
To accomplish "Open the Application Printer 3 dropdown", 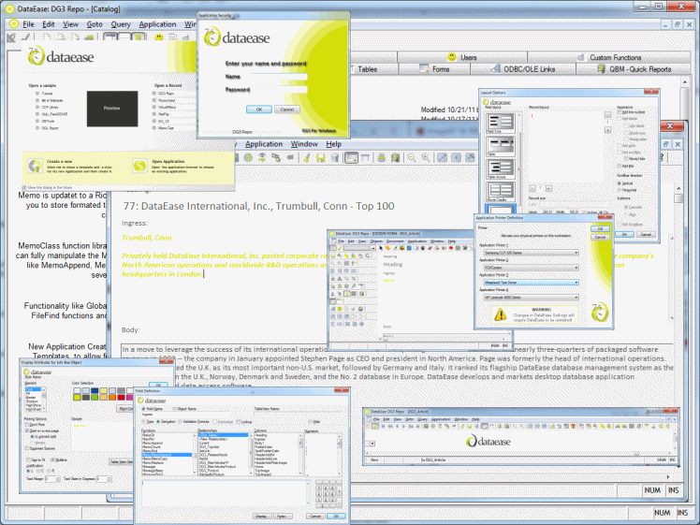I will (530, 282).
